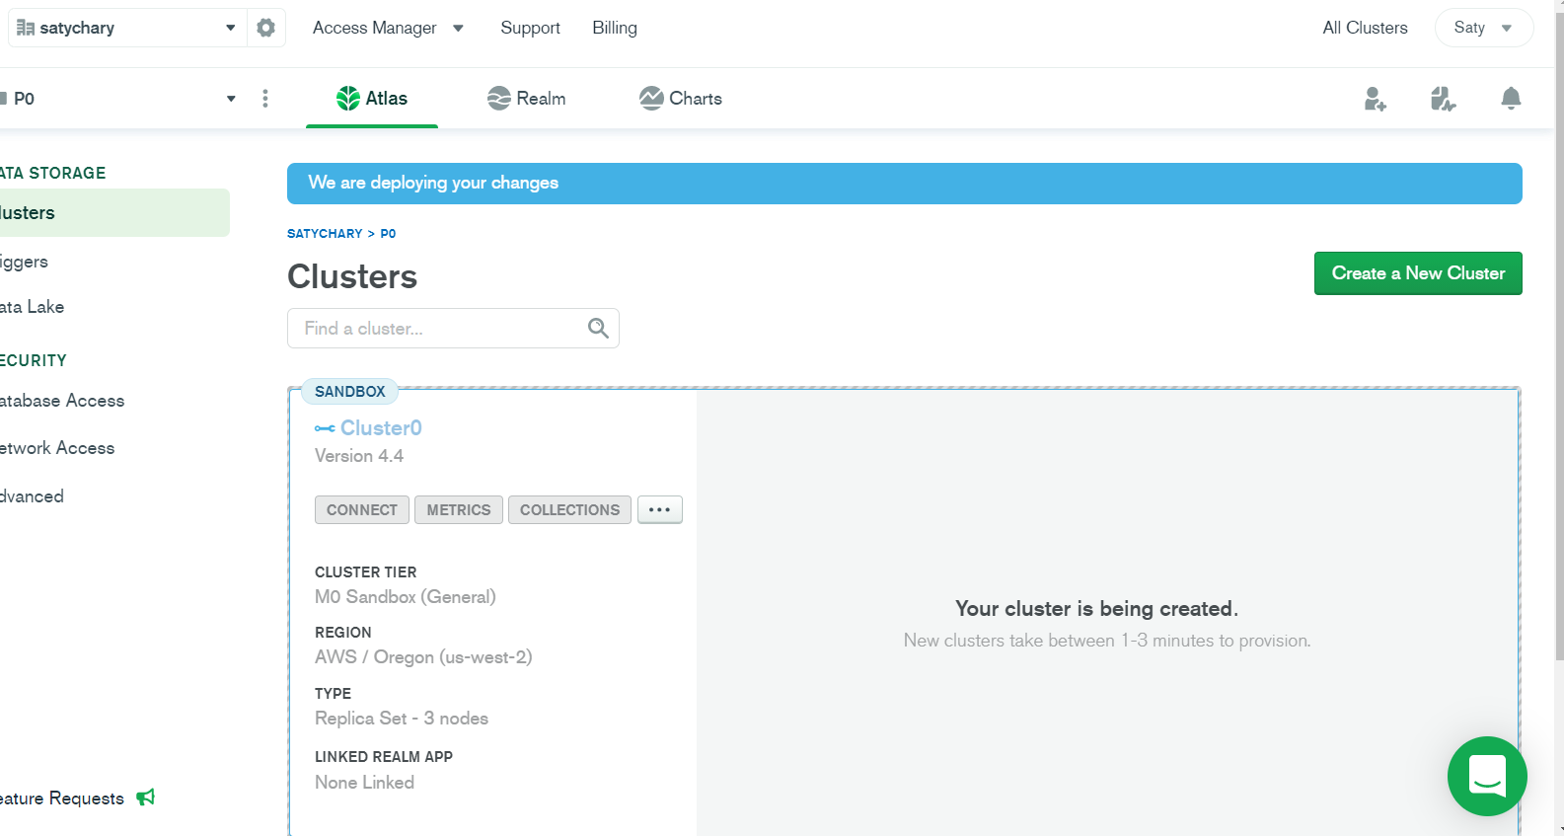This screenshot has width=1564, height=836.
Task: Click the AWS / Oregon (us-west-2) region text
Action: coord(423,657)
